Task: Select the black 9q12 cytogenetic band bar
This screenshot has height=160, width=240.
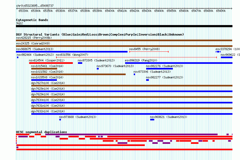Action: [124, 26]
